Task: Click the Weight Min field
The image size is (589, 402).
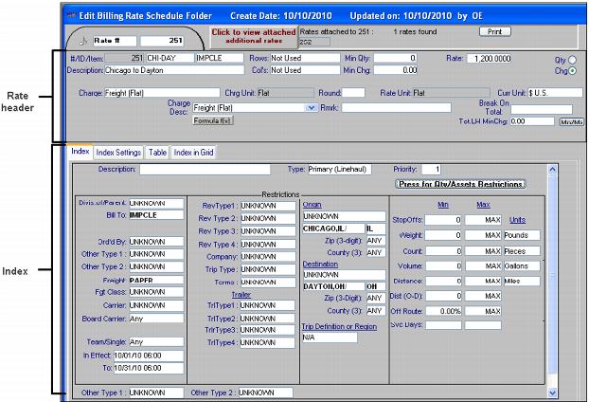Action: pos(443,235)
